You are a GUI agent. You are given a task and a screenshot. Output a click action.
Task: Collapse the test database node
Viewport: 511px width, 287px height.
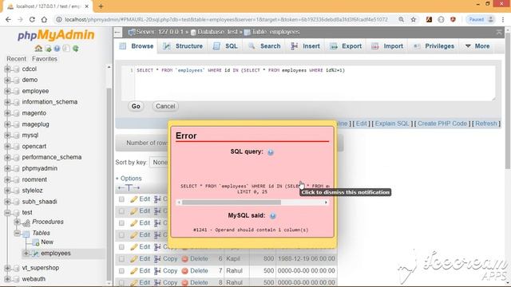7,213
